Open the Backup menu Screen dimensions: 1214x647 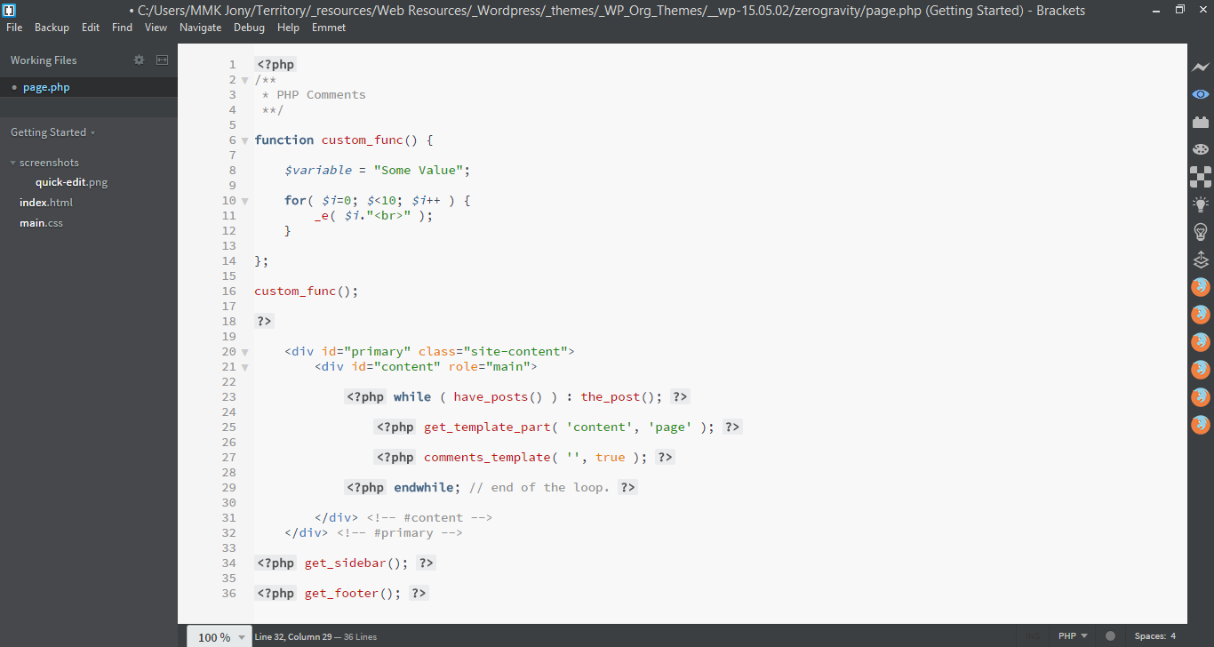point(52,28)
